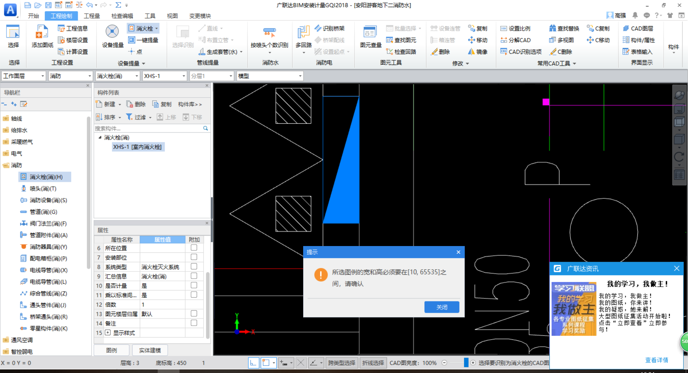Switch to 视图 ribbon tab
This screenshot has height=373, width=688.
[x=172, y=16]
